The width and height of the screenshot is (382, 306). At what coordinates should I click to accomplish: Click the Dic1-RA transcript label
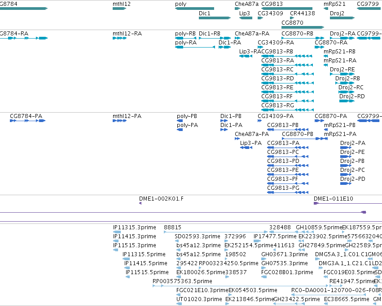tap(230, 43)
